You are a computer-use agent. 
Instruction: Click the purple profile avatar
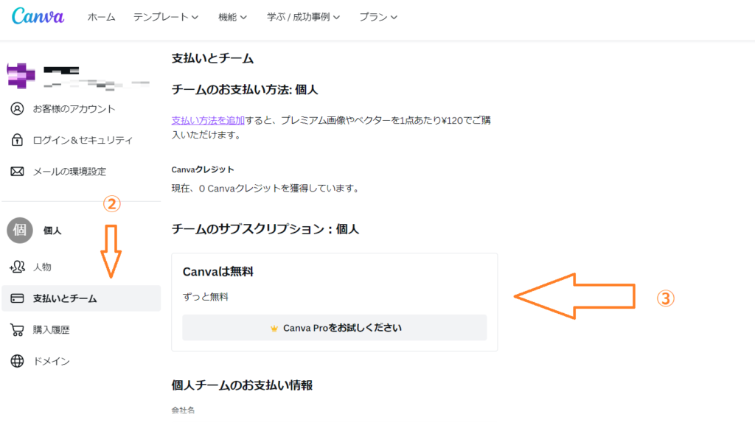(21, 76)
